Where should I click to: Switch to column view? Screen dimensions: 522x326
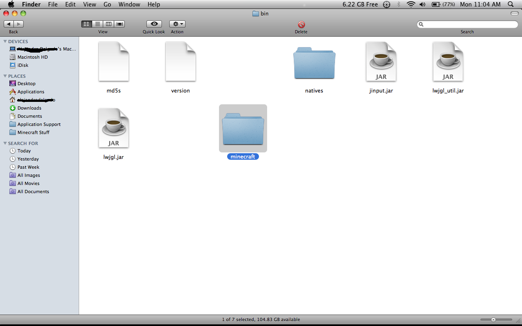click(108, 24)
